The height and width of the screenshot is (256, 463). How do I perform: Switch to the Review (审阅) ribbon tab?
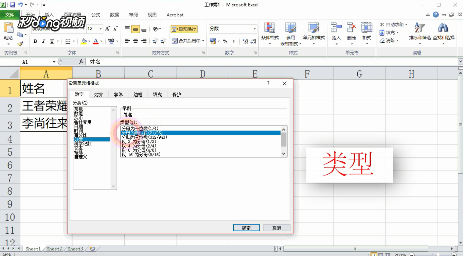click(133, 15)
